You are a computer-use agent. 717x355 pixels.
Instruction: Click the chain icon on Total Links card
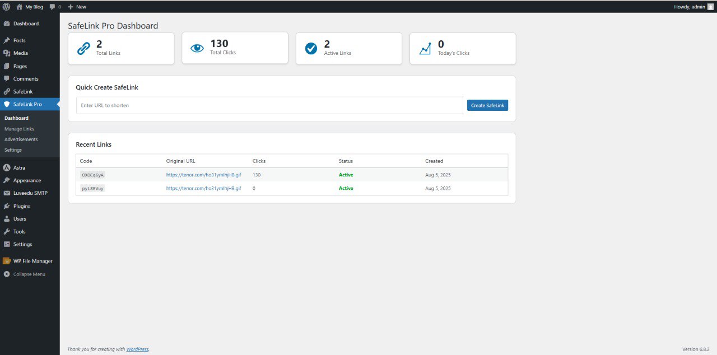tap(83, 49)
